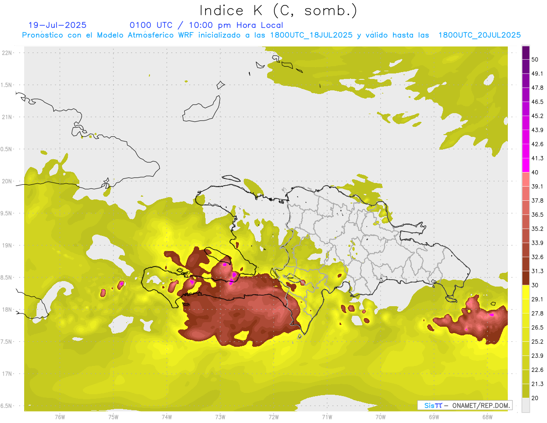Image resolution: width=547 pixels, height=423 pixels.
Task: Click the '76W' longitude label
Action: coord(60,417)
